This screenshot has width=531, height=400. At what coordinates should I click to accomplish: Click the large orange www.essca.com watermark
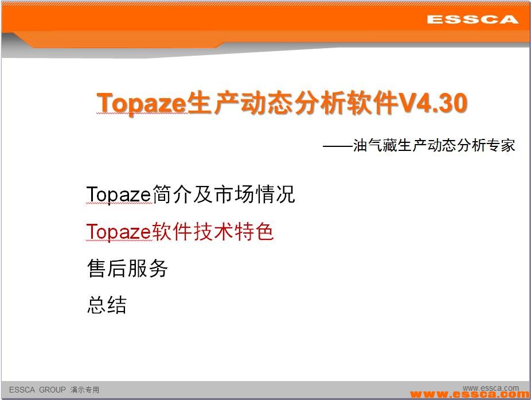(x=470, y=395)
